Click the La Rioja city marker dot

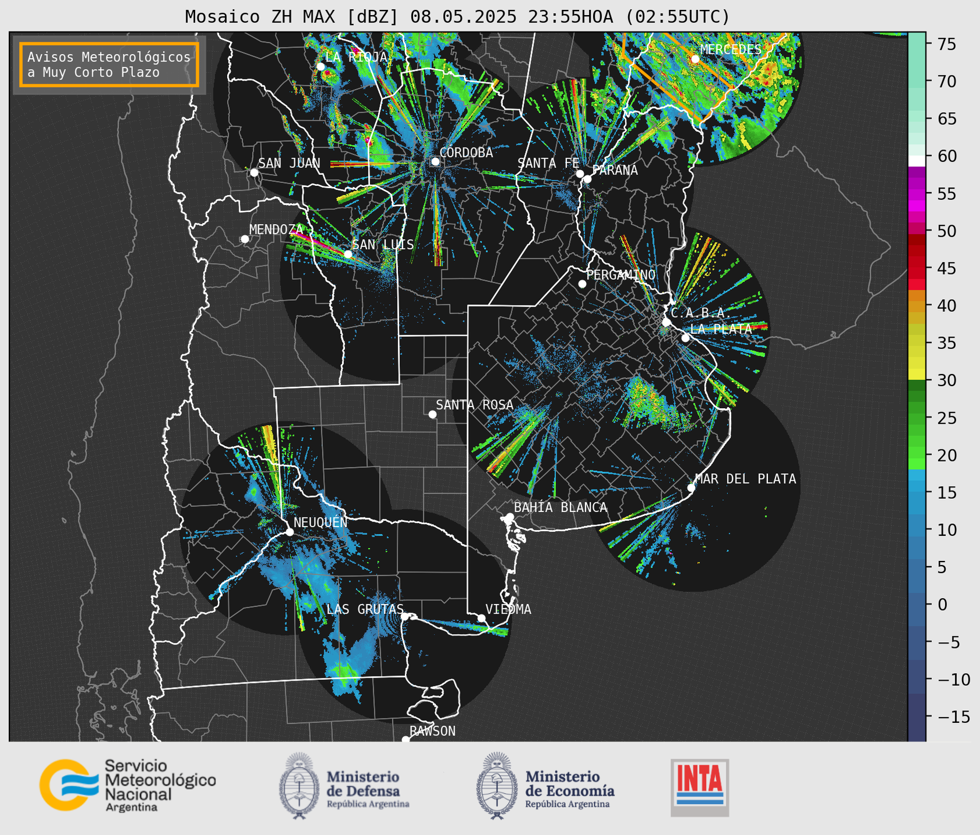321,66
